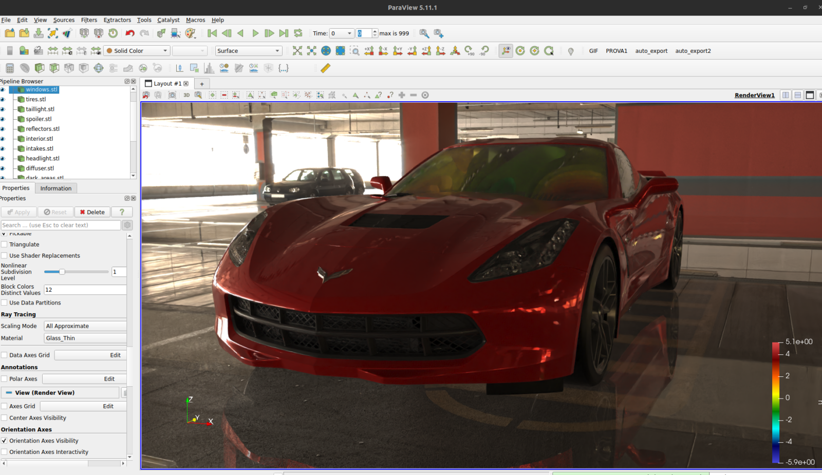Click the Reset Camera icon

pyautogui.click(x=297, y=51)
